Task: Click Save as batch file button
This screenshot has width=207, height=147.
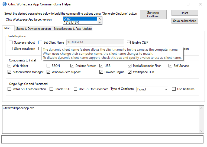Action: (x=185, y=21)
